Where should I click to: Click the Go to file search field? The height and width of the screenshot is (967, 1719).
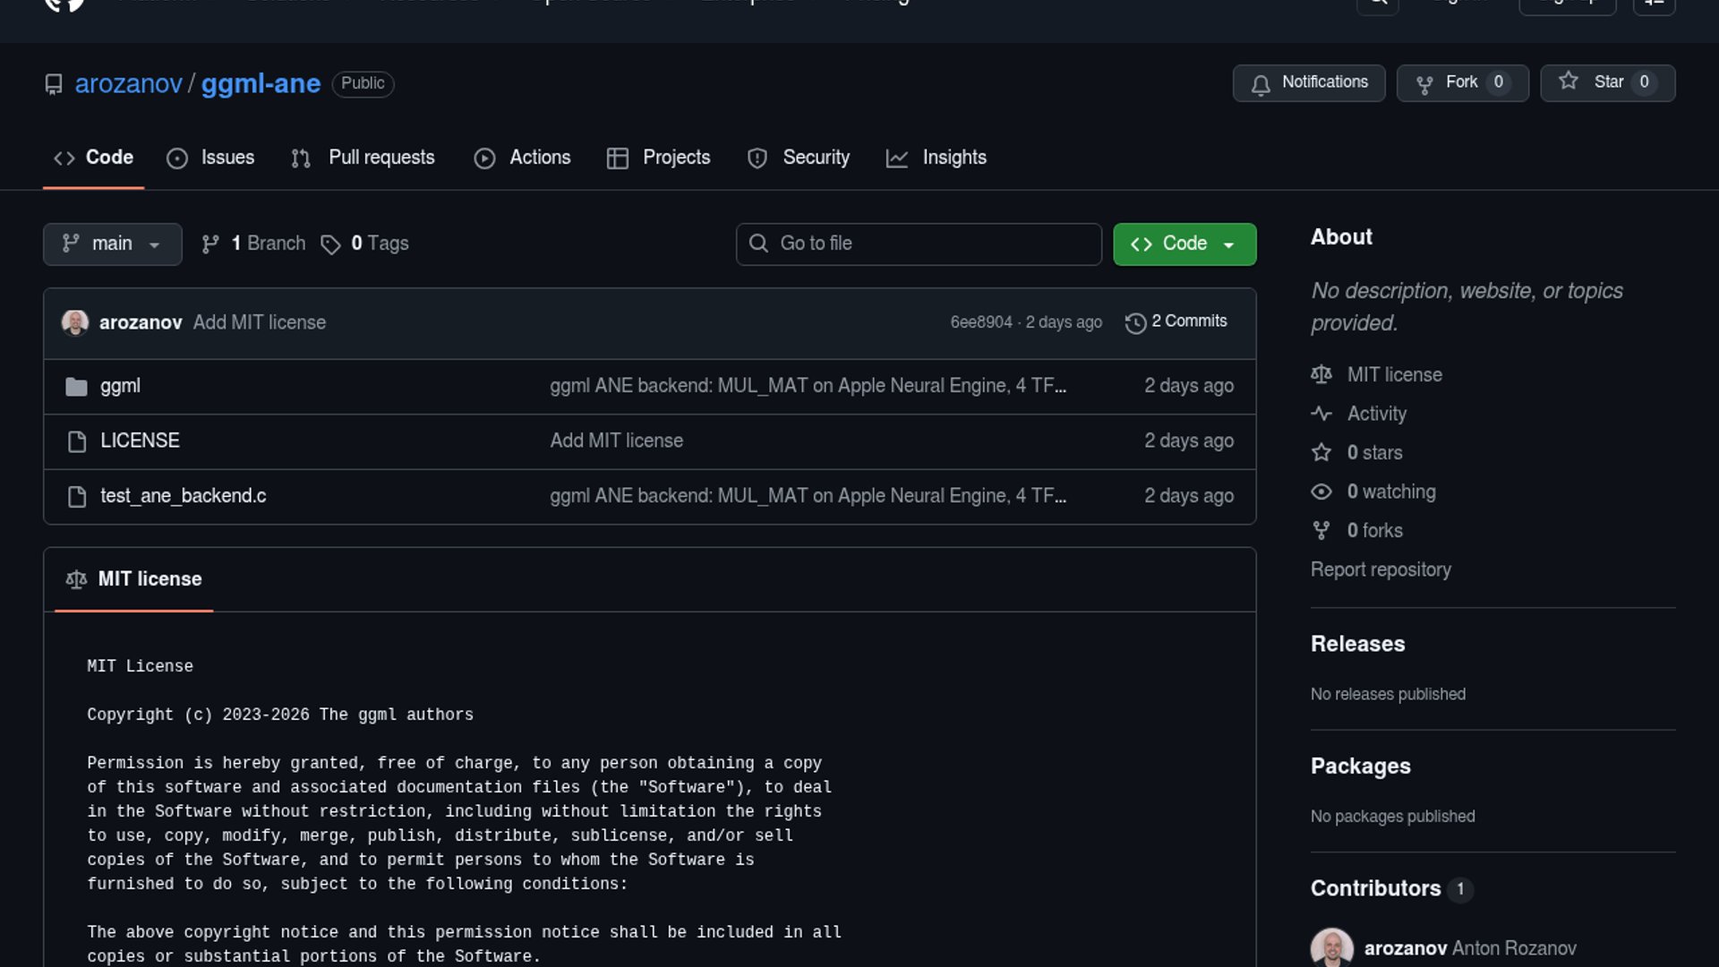[919, 244]
